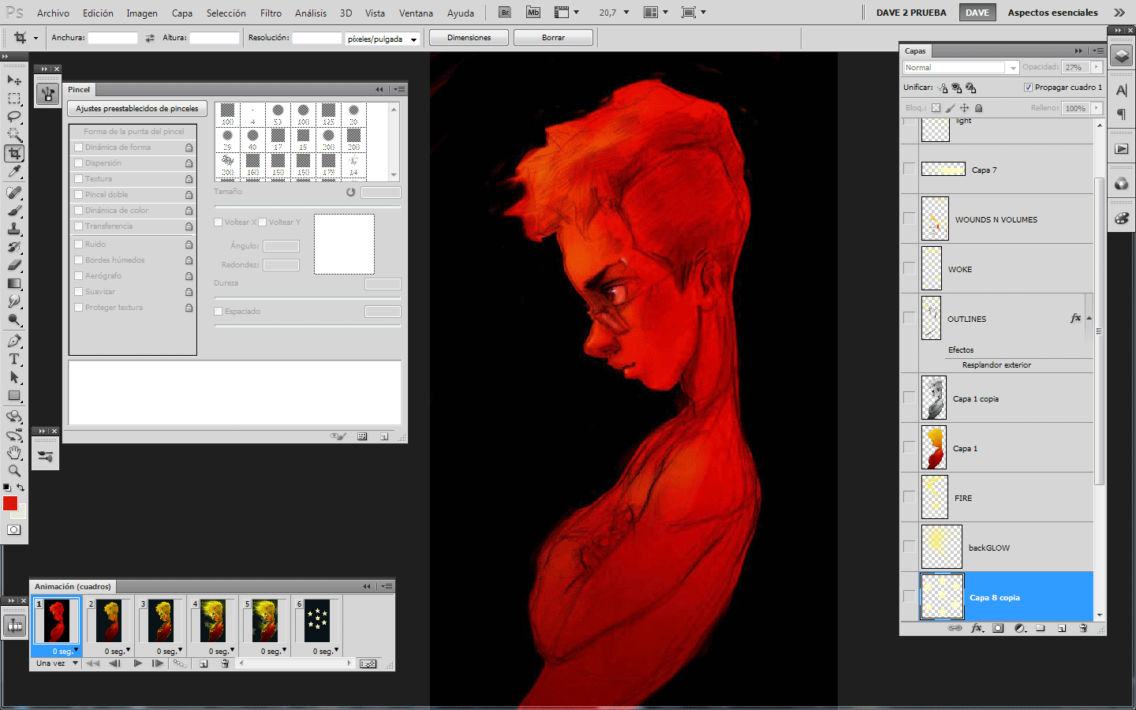
Task: Convert to timeline animation icon
Action: (x=368, y=663)
